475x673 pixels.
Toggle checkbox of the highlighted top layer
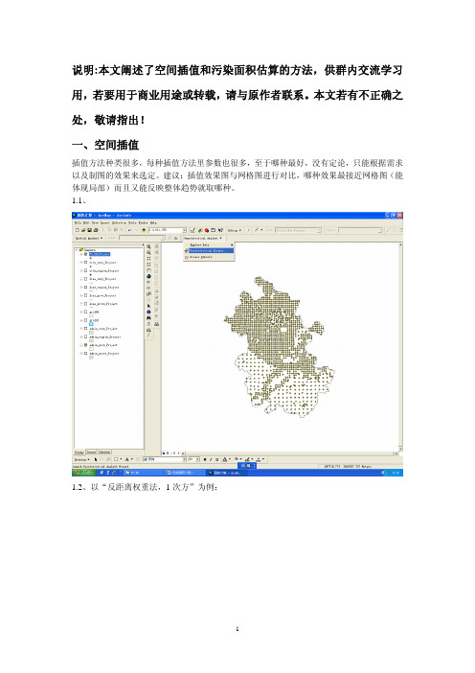click(x=86, y=254)
